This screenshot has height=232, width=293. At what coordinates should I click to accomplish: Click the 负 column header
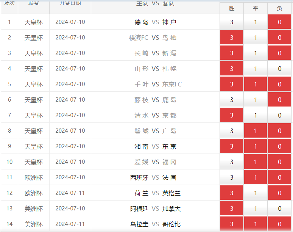[279, 8]
